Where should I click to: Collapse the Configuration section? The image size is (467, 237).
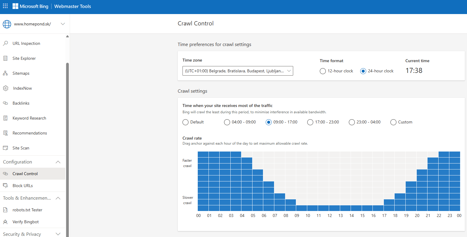coord(58,162)
